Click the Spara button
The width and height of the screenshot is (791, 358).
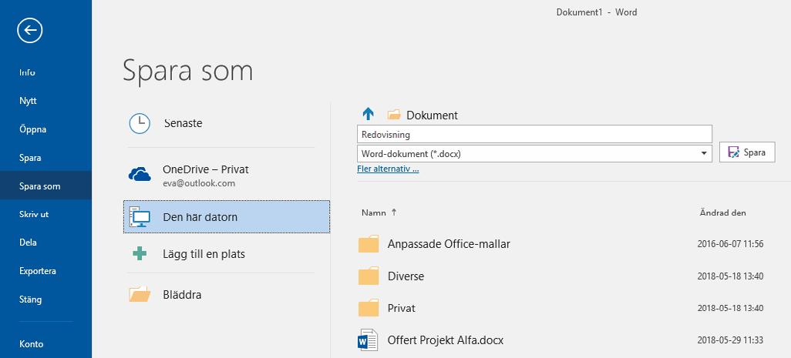[x=747, y=152]
